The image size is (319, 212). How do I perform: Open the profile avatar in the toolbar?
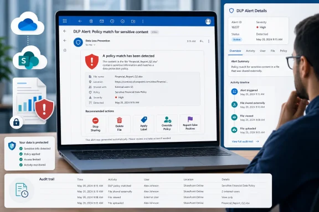pos(208,22)
